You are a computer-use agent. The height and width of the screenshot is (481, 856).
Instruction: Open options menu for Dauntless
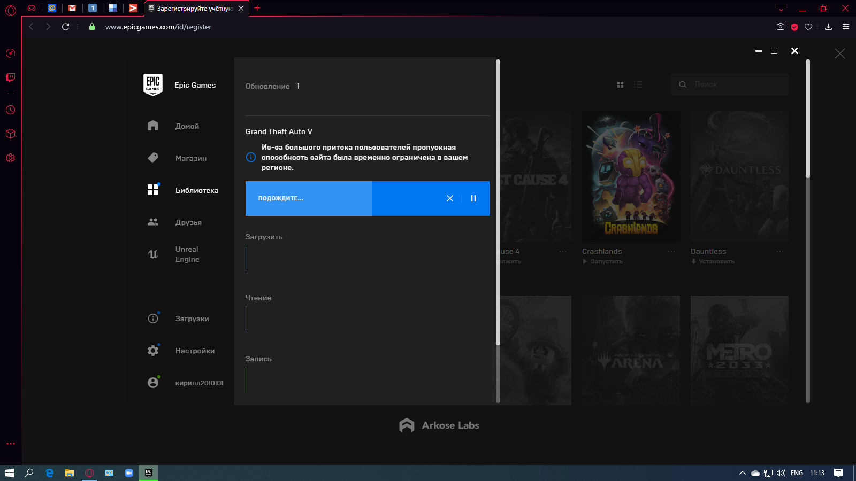click(x=780, y=251)
